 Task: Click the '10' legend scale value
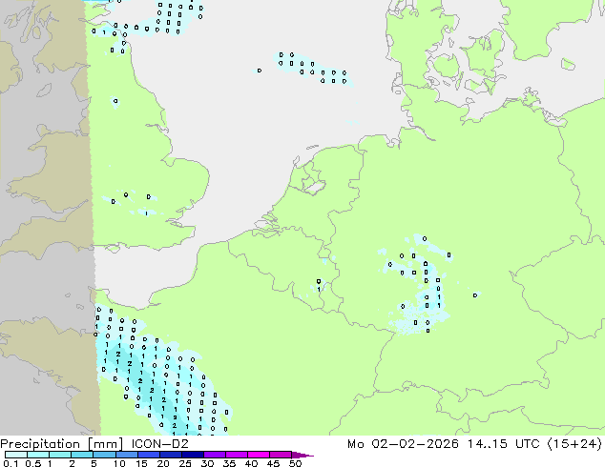point(119,463)
